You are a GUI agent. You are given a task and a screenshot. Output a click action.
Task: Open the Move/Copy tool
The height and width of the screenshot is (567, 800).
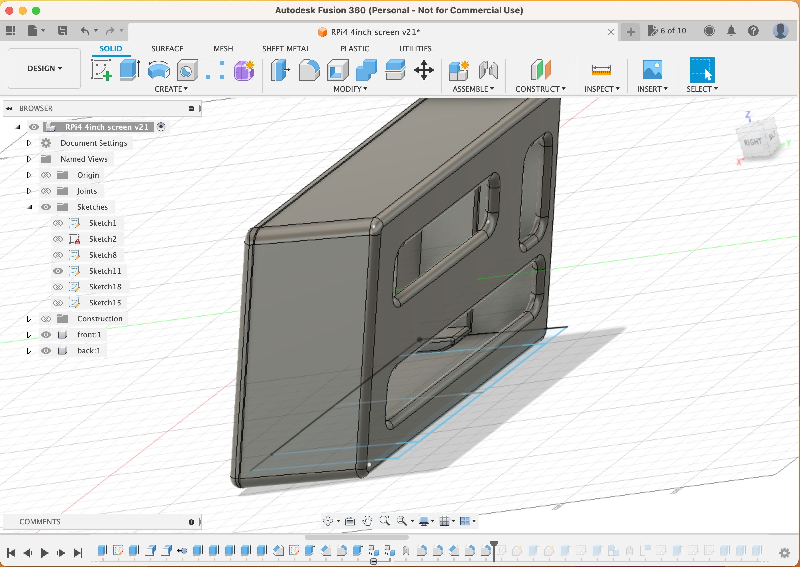click(x=424, y=70)
